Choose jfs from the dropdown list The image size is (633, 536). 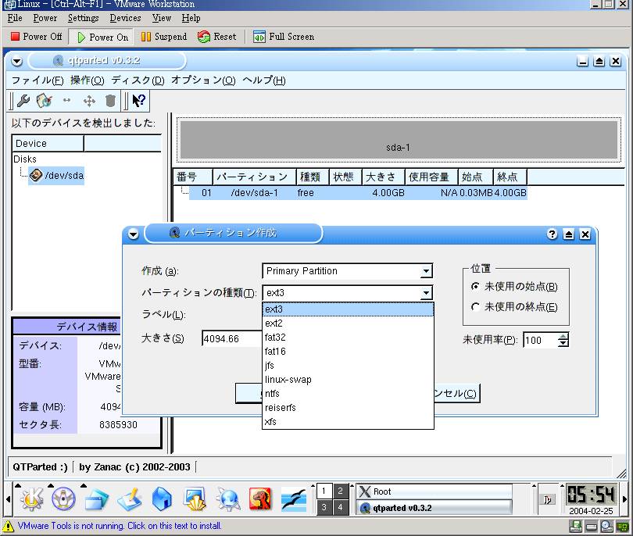click(x=348, y=365)
